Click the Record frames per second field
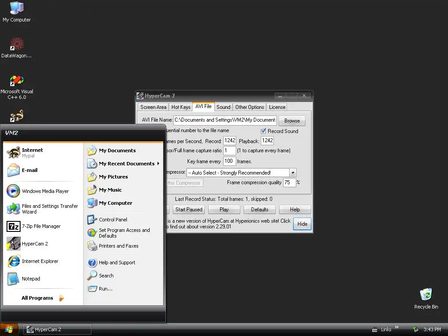This screenshot has width=448, height=336. click(x=230, y=140)
